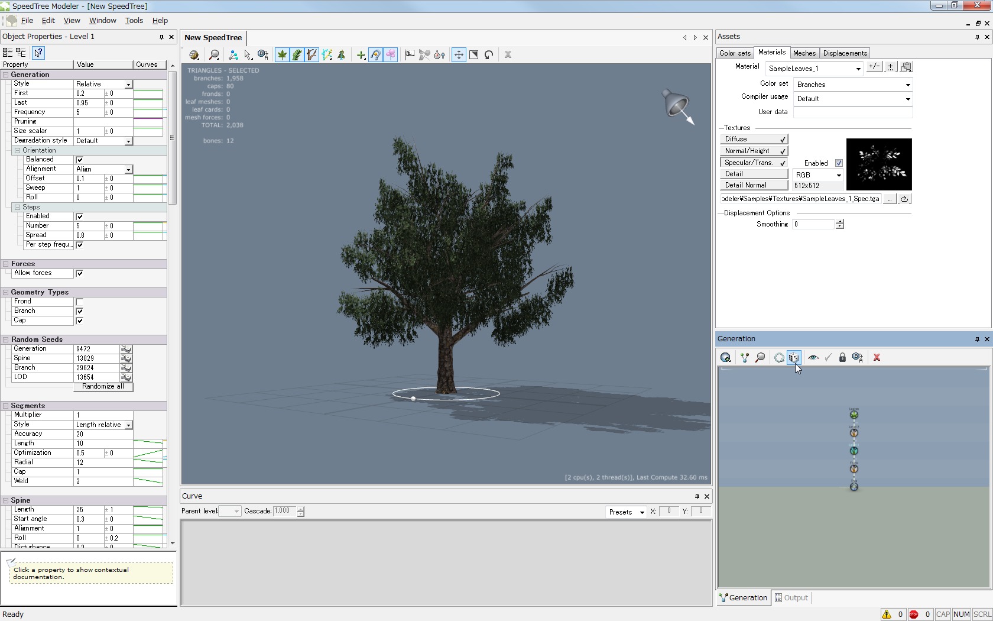Toggle the Balanced orientation checkbox

pos(80,160)
